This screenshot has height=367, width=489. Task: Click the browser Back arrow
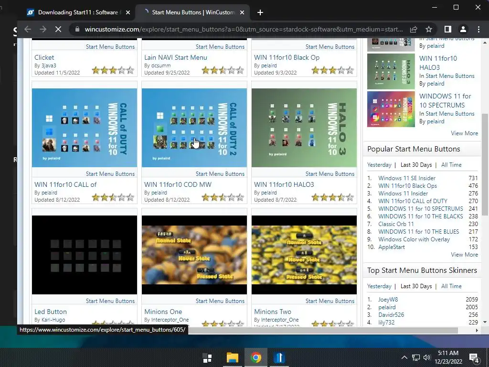tap(28, 29)
